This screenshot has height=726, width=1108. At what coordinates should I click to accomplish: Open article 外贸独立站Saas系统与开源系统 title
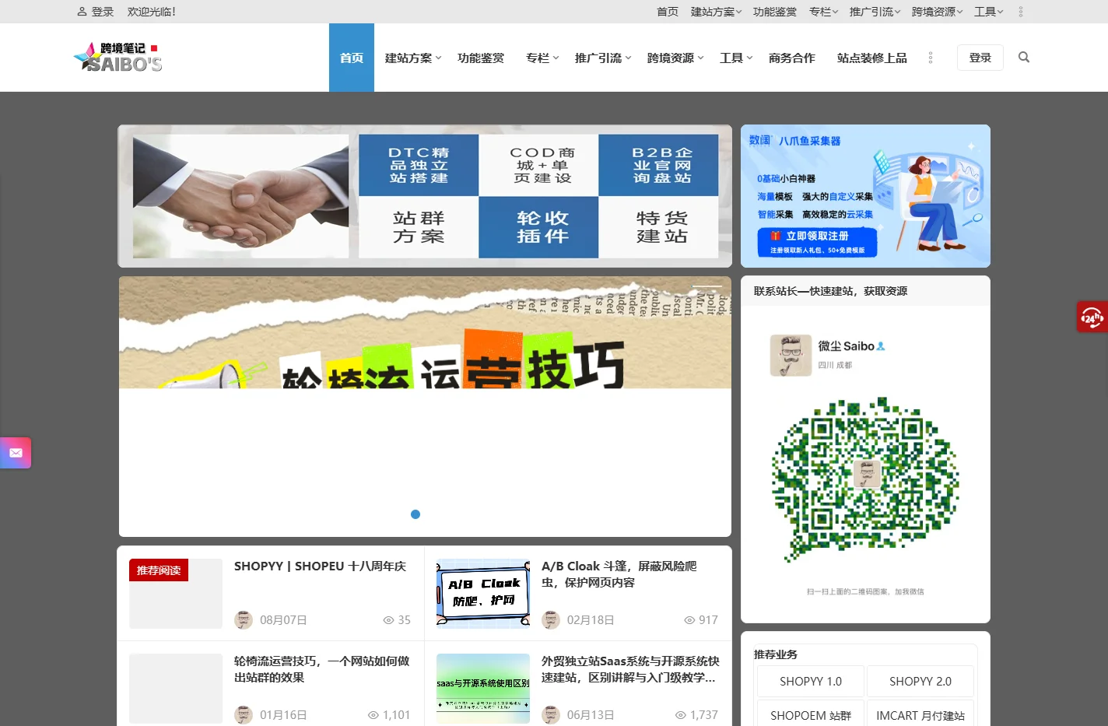pos(630,669)
